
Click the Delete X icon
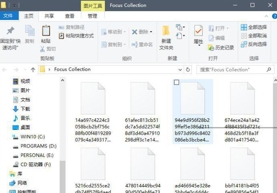(x=134, y=32)
